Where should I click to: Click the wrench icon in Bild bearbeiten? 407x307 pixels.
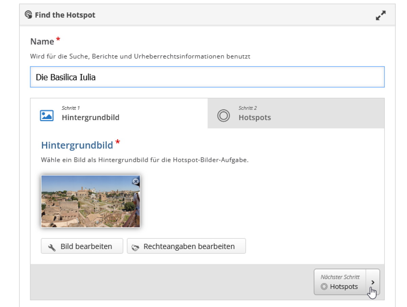pyautogui.click(x=52, y=247)
